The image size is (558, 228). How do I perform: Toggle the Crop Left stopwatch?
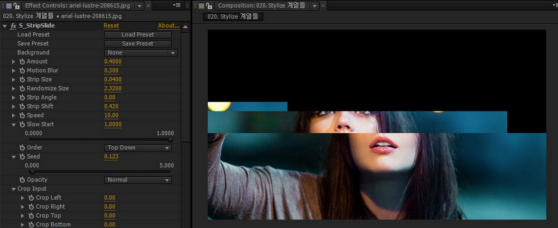pos(31,198)
